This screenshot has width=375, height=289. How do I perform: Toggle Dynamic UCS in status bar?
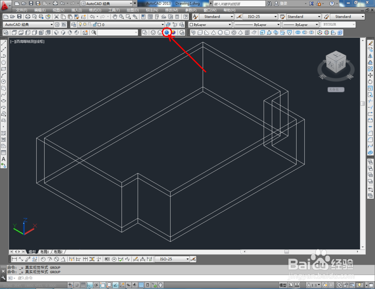(x=122, y=285)
